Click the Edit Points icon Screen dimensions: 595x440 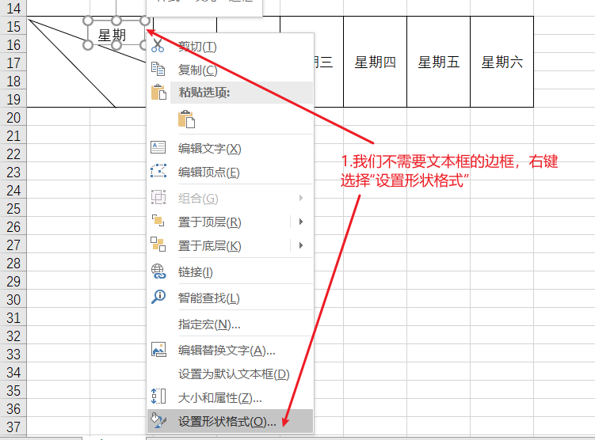(158, 171)
